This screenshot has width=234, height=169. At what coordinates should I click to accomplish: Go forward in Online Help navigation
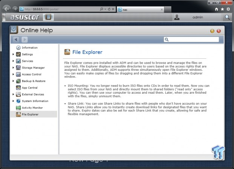pyautogui.click(x=25, y=40)
